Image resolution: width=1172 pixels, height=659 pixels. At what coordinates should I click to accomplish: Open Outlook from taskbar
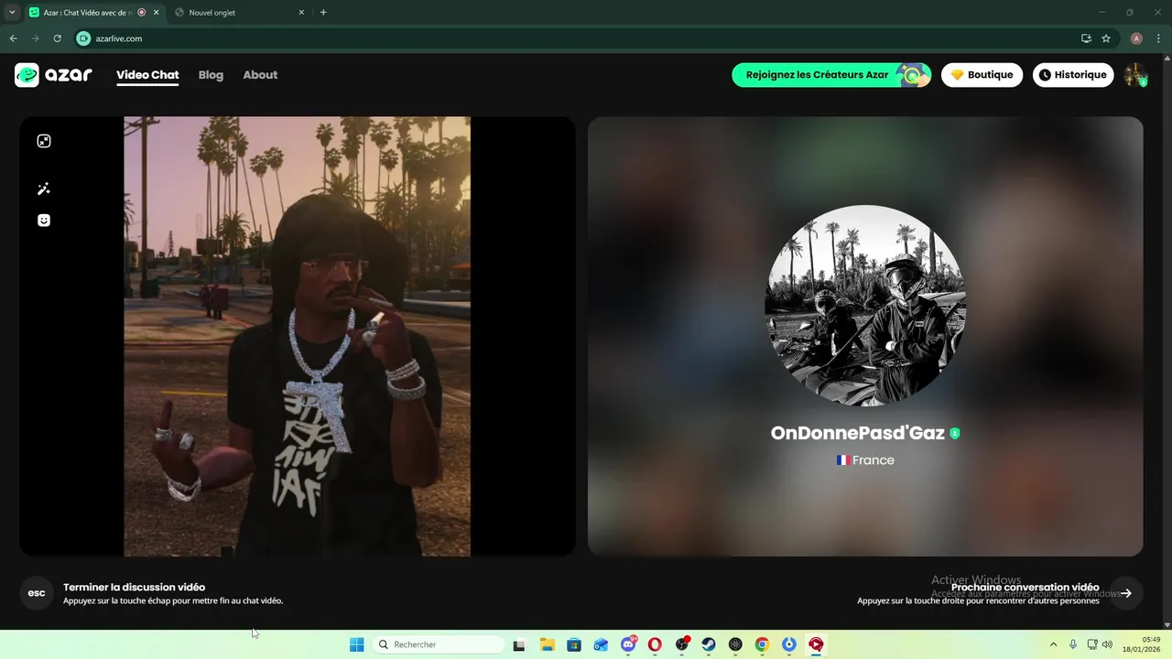[601, 644]
